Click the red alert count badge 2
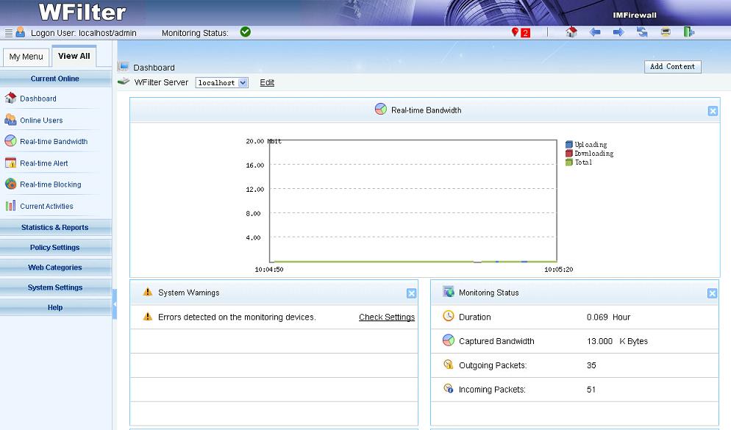Viewport: 731px width, 430px height. coord(525,33)
